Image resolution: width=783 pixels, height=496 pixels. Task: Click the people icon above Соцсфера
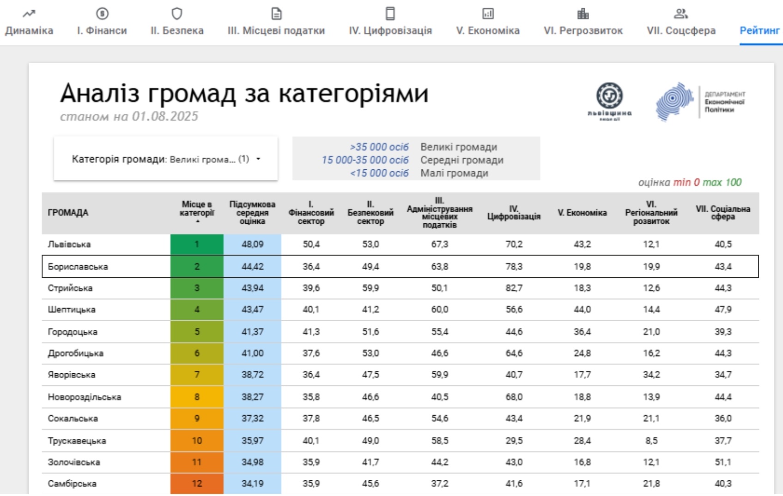click(x=681, y=13)
